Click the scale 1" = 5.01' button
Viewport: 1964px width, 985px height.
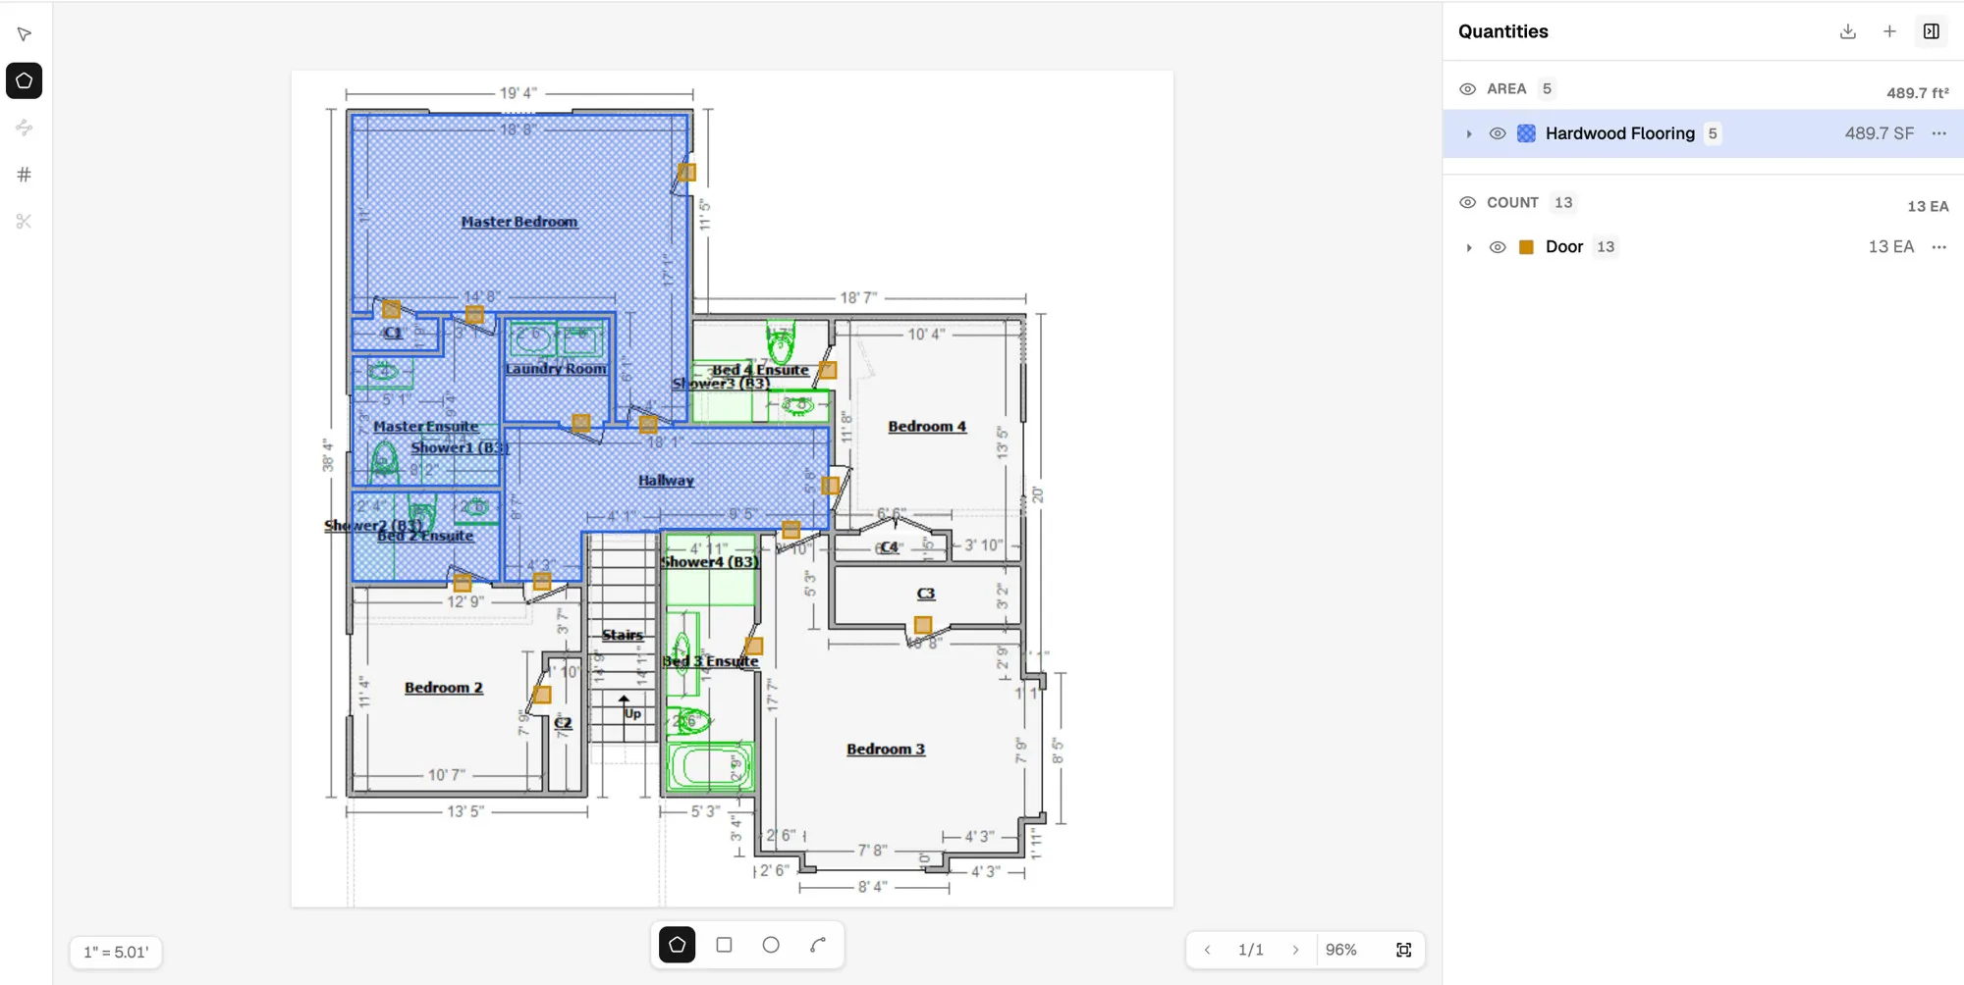tap(116, 953)
